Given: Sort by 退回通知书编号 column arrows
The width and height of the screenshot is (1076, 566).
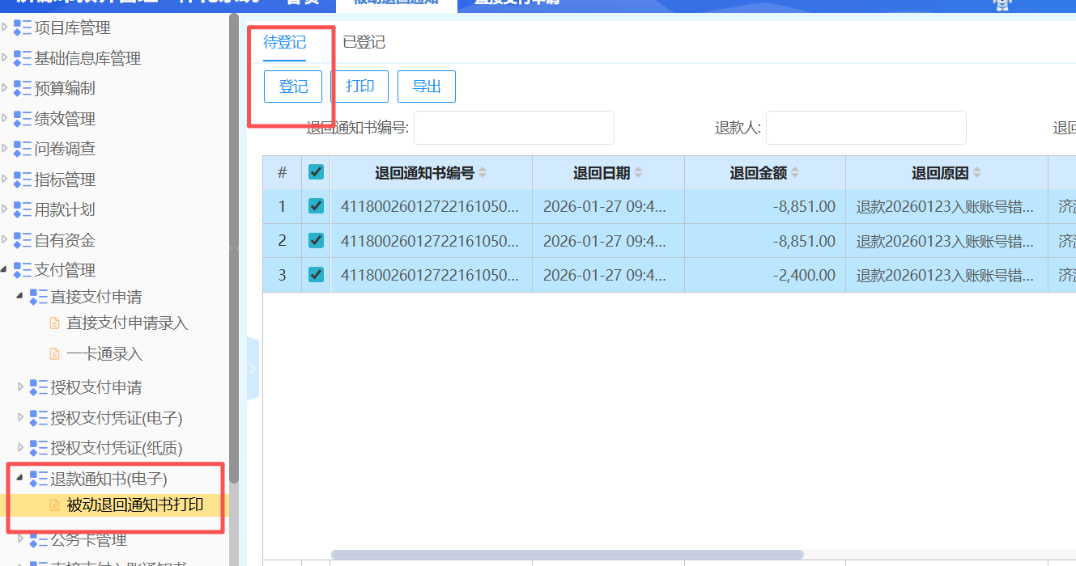Looking at the screenshot, I should pyautogui.click(x=483, y=173).
